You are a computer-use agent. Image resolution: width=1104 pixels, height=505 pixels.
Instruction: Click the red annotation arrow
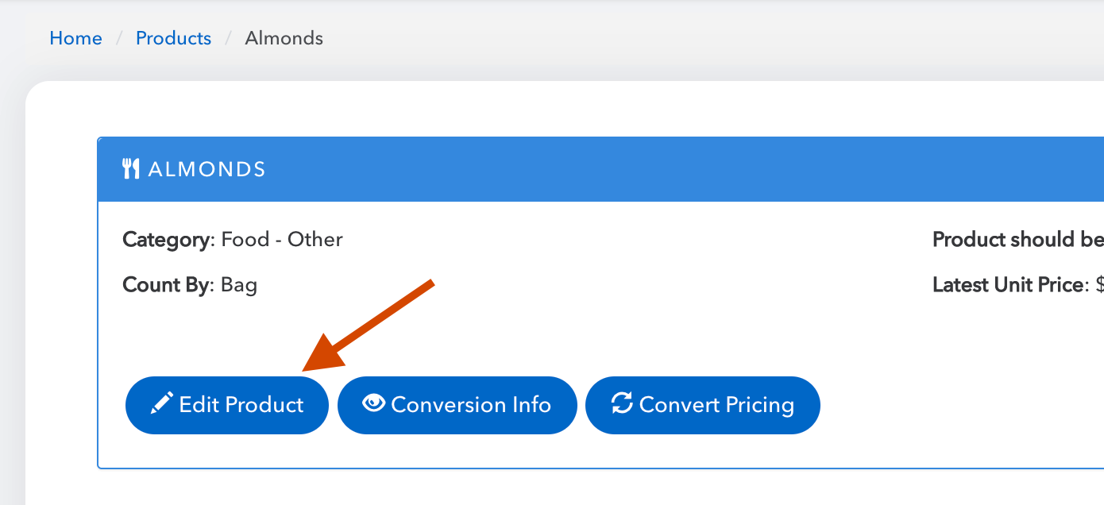[x=368, y=326]
